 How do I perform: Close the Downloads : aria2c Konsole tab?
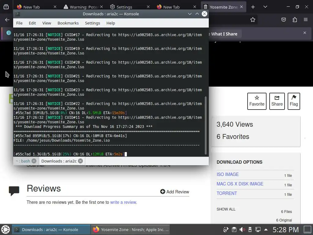click(x=80, y=161)
